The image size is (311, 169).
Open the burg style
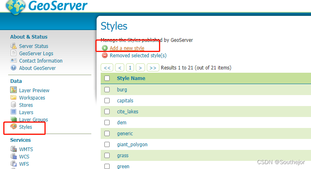tap(122, 90)
